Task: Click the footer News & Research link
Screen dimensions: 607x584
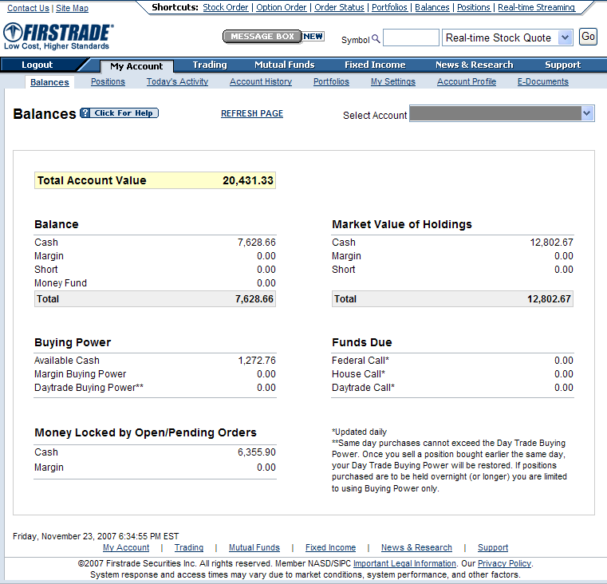Action: click(x=416, y=547)
